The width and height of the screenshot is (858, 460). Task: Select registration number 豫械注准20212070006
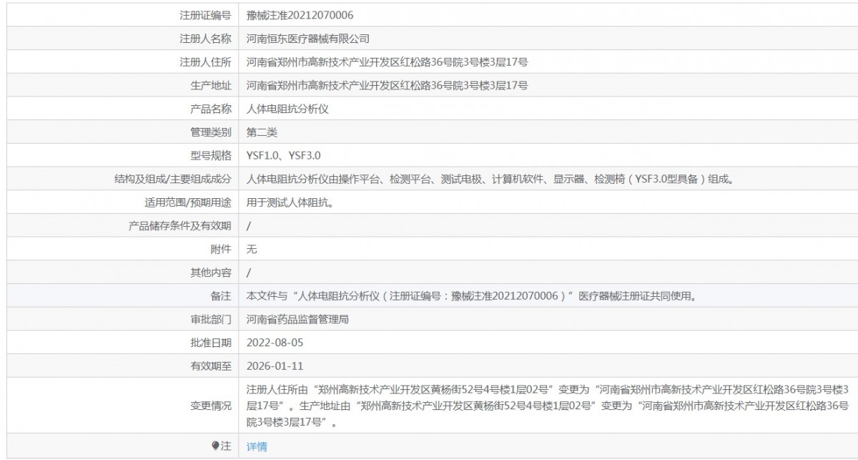(x=300, y=15)
